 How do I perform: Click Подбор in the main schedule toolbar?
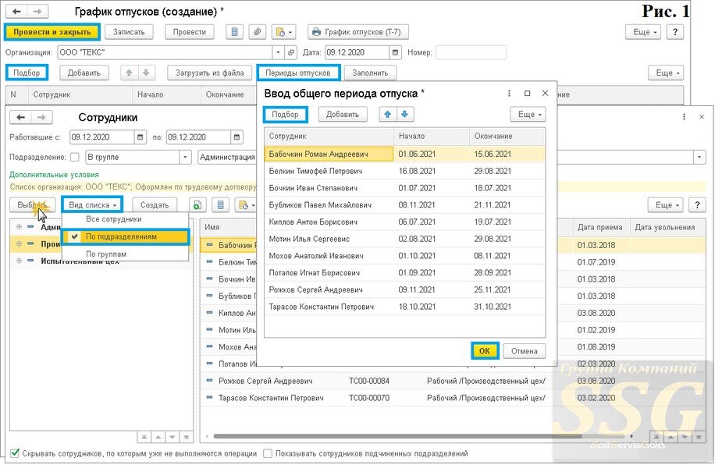pos(27,73)
